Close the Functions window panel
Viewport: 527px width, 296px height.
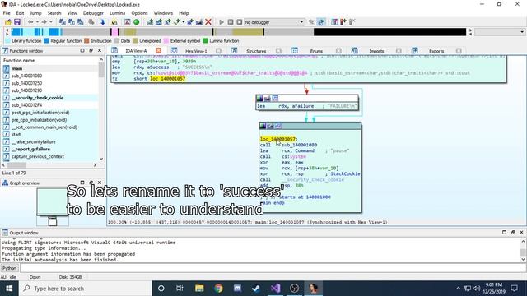click(x=100, y=50)
